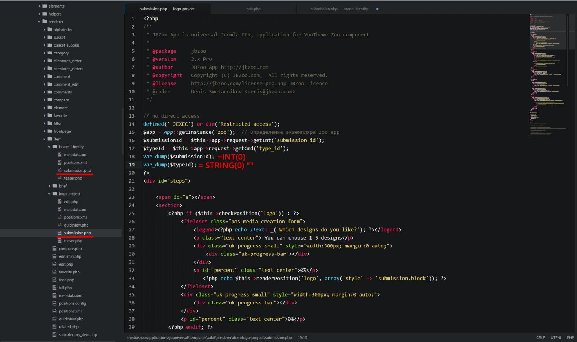Click the folder icon next to renderer
Viewport: 577px width, 342px height.
coord(45,22)
